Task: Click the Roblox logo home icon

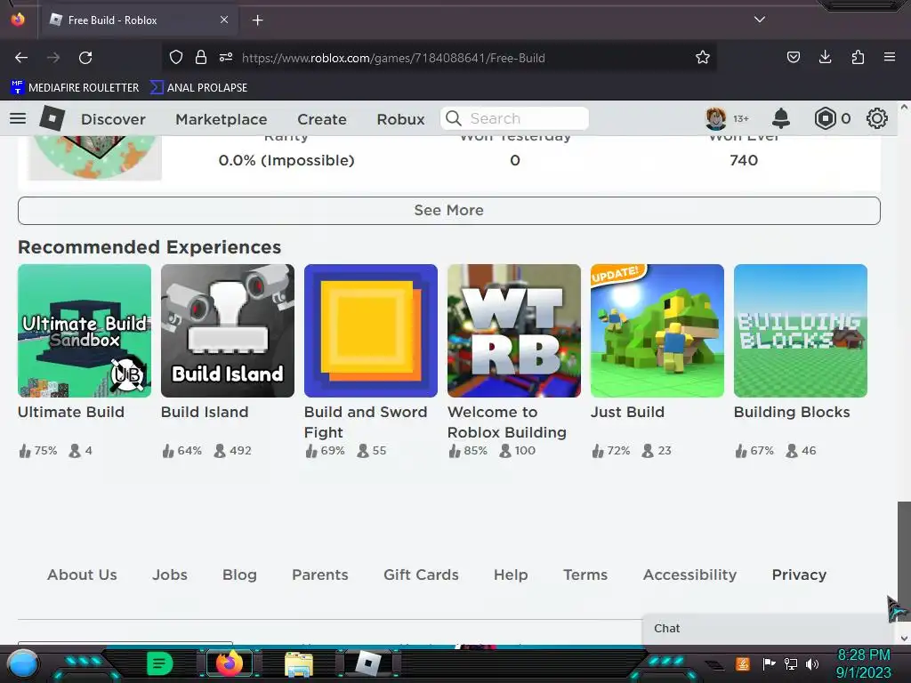Action: coord(52,118)
